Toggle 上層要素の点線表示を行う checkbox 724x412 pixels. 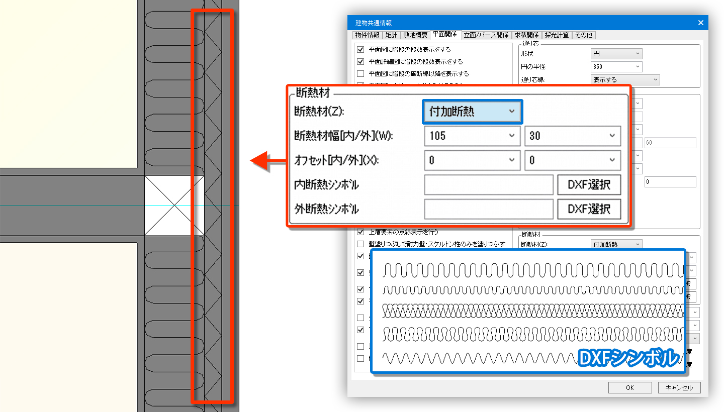(x=360, y=232)
